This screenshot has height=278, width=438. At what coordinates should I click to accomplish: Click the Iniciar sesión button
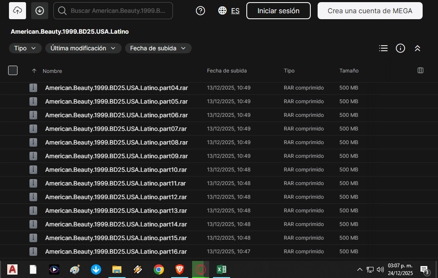(278, 11)
